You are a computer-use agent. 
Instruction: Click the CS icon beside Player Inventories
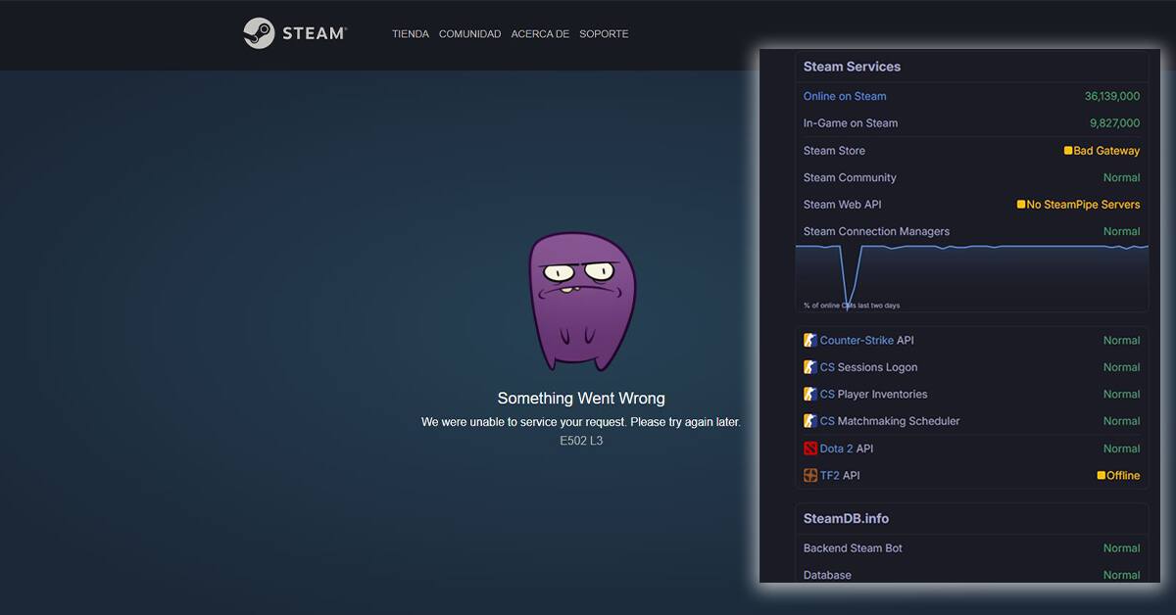pos(810,395)
